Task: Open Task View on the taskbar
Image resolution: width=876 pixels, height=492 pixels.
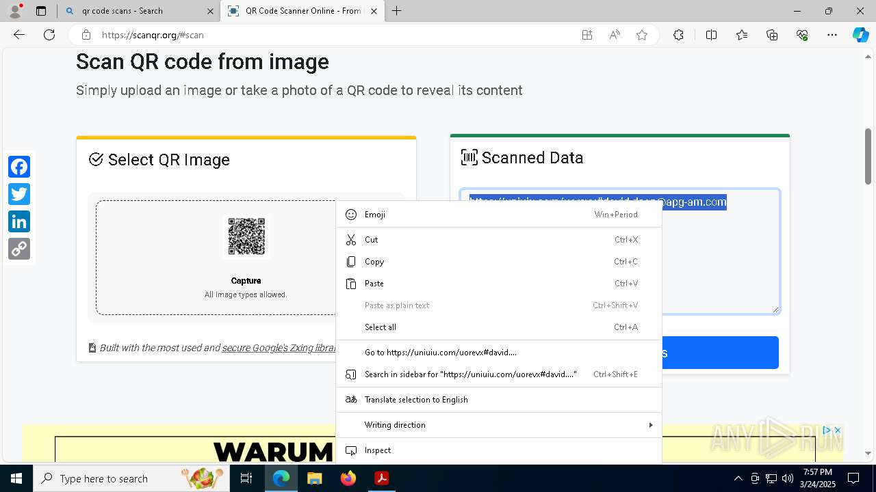Action: [247, 478]
